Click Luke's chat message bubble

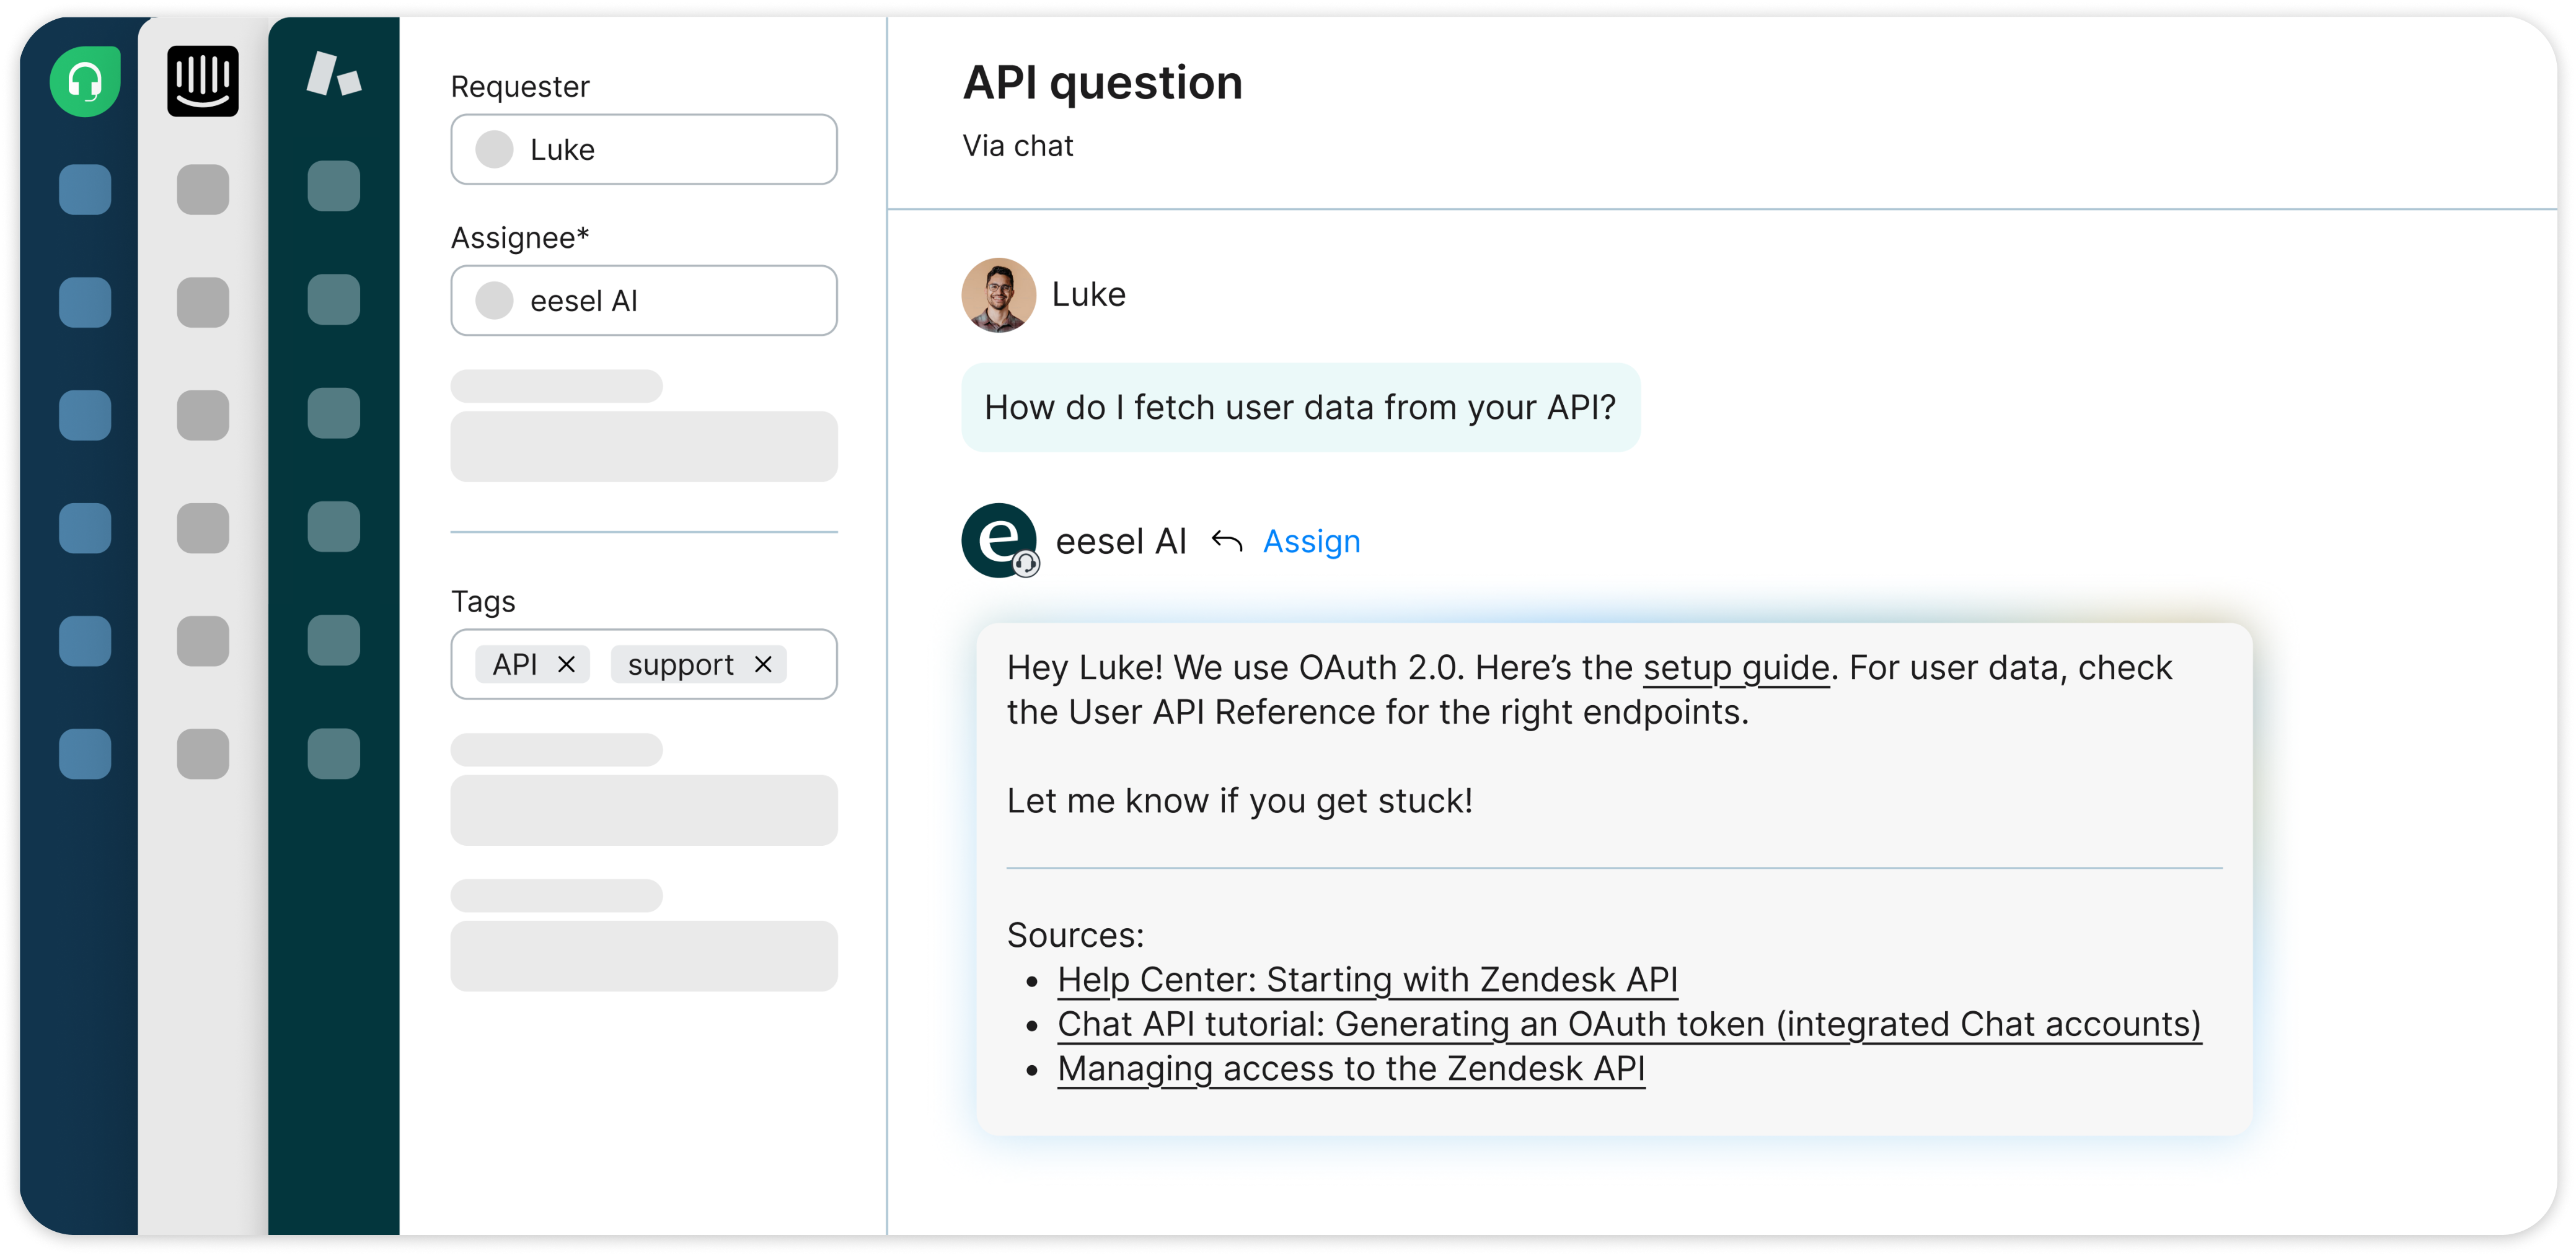1300,407
